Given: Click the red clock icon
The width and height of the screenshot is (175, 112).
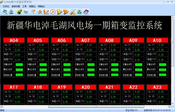Looking at the screenshot, I should click(x=53, y=12).
